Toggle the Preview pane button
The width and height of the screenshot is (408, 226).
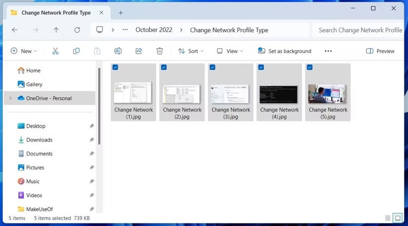[380, 51]
